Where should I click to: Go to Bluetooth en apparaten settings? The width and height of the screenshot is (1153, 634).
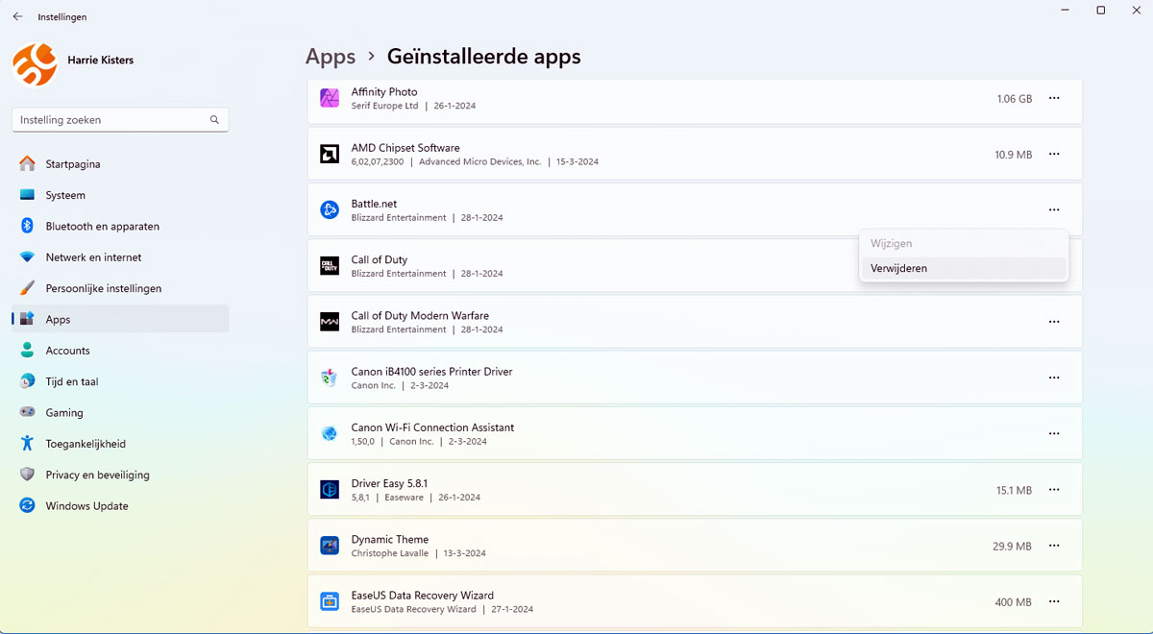pyautogui.click(x=102, y=227)
